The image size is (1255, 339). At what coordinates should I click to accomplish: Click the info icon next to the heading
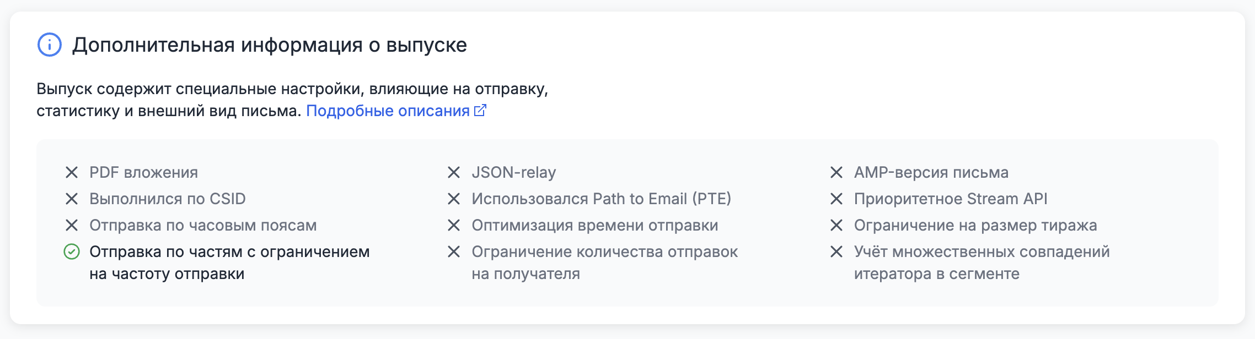coord(50,46)
